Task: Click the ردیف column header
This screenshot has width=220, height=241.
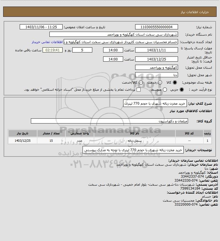Action: [x=207, y=133]
